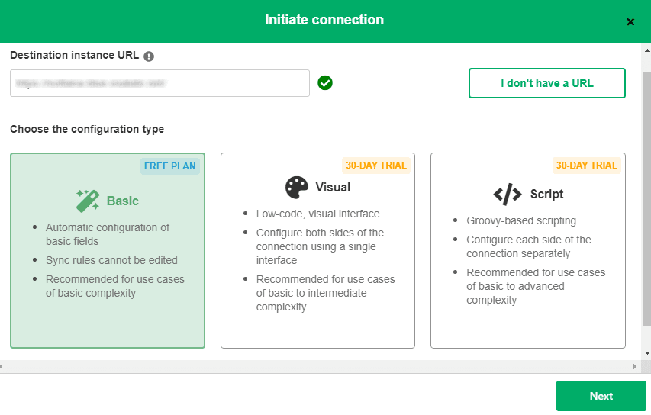The image size is (651, 415).
Task: Click the FREE PLAN badge
Action: pos(169,166)
